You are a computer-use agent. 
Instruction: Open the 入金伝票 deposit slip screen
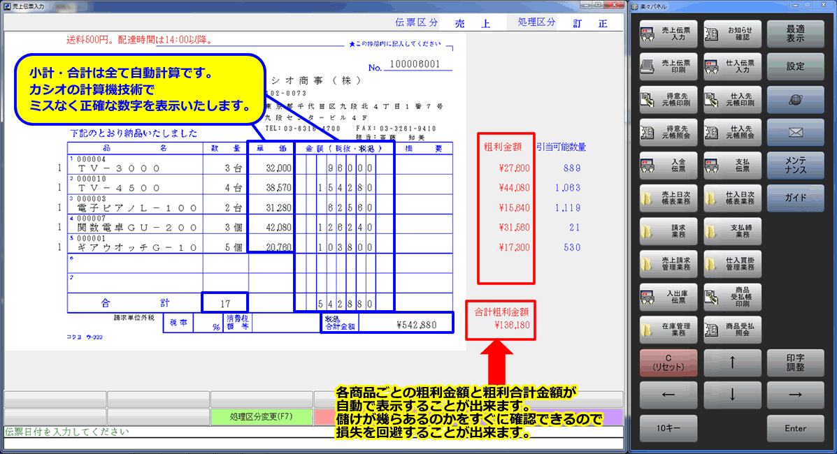pos(668,165)
